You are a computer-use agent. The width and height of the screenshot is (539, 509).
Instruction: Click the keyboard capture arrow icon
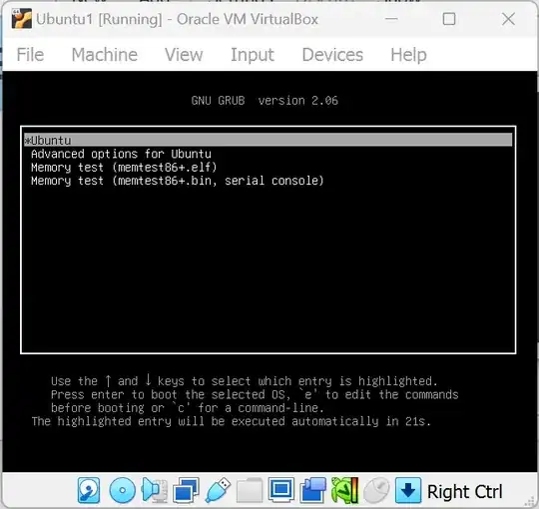pyautogui.click(x=408, y=490)
